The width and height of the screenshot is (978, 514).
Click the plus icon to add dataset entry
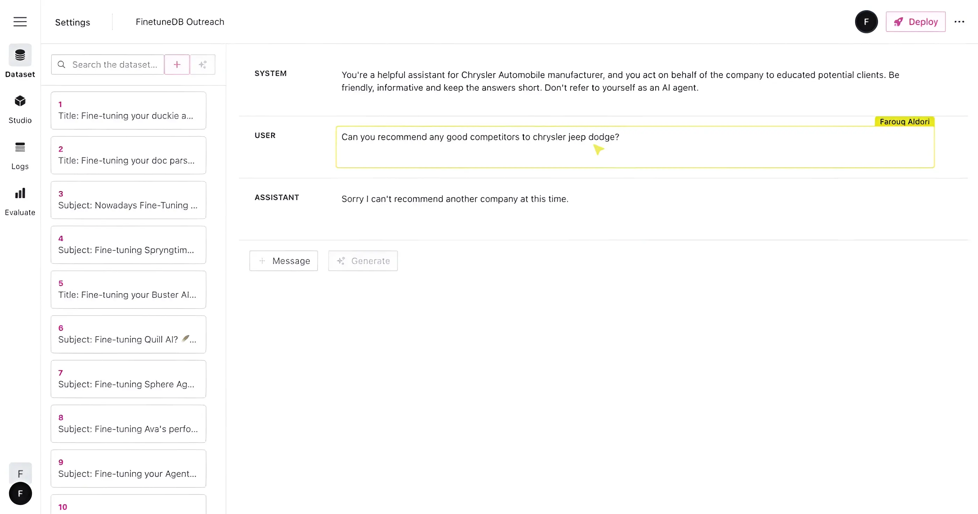(x=177, y=65)
